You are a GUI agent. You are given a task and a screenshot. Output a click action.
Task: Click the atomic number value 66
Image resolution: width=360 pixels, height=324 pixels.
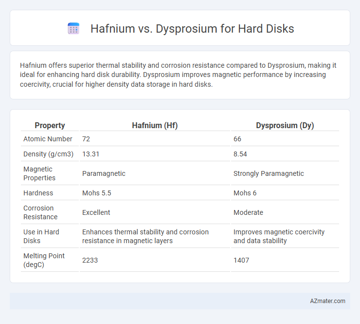tap(237, 139)
